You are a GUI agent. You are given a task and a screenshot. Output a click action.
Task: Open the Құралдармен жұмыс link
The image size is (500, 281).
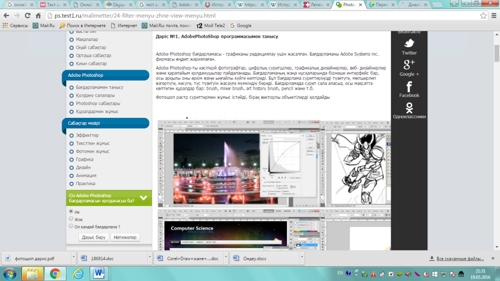97,112
